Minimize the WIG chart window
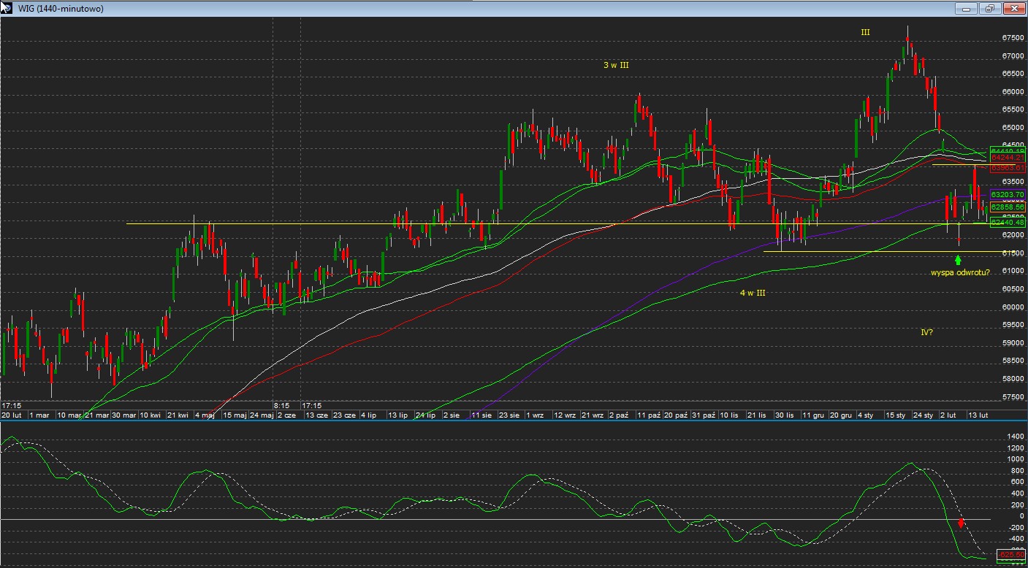 965,8
